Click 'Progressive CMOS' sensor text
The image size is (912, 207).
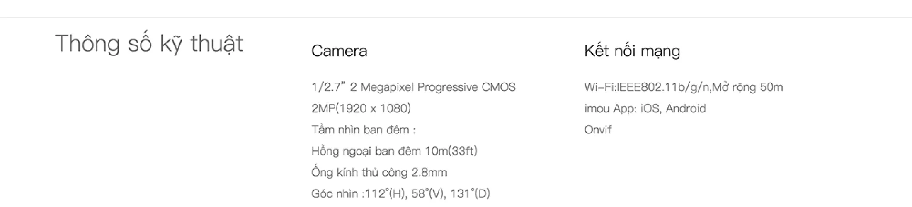466,87
